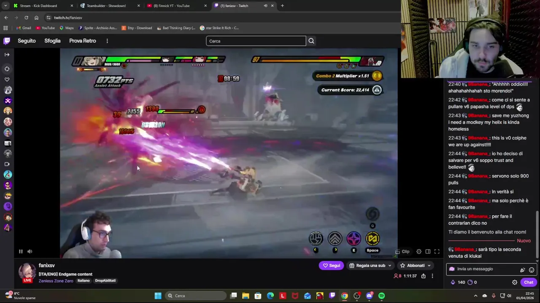Open the channel points icon showing 0
This screenshot has height=303, width=540.
pyautogui.click(x=472, y=282)
